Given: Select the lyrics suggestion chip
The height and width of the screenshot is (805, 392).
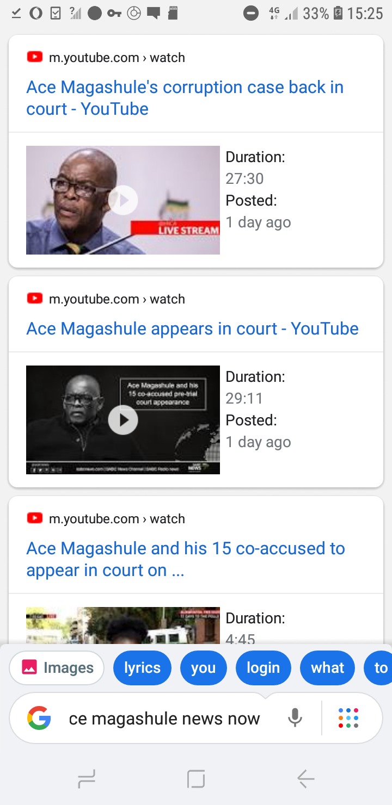Looking at the screenshot, I should click(142, 668).
